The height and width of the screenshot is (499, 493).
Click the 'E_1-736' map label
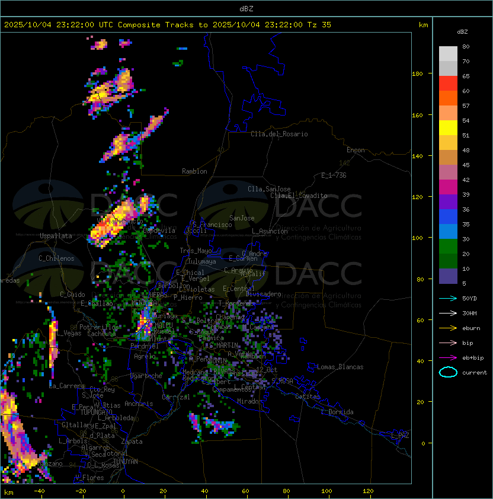(334, 175)
